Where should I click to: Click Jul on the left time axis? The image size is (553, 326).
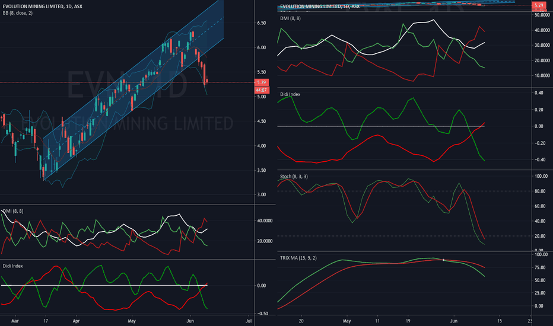(249, 321)
